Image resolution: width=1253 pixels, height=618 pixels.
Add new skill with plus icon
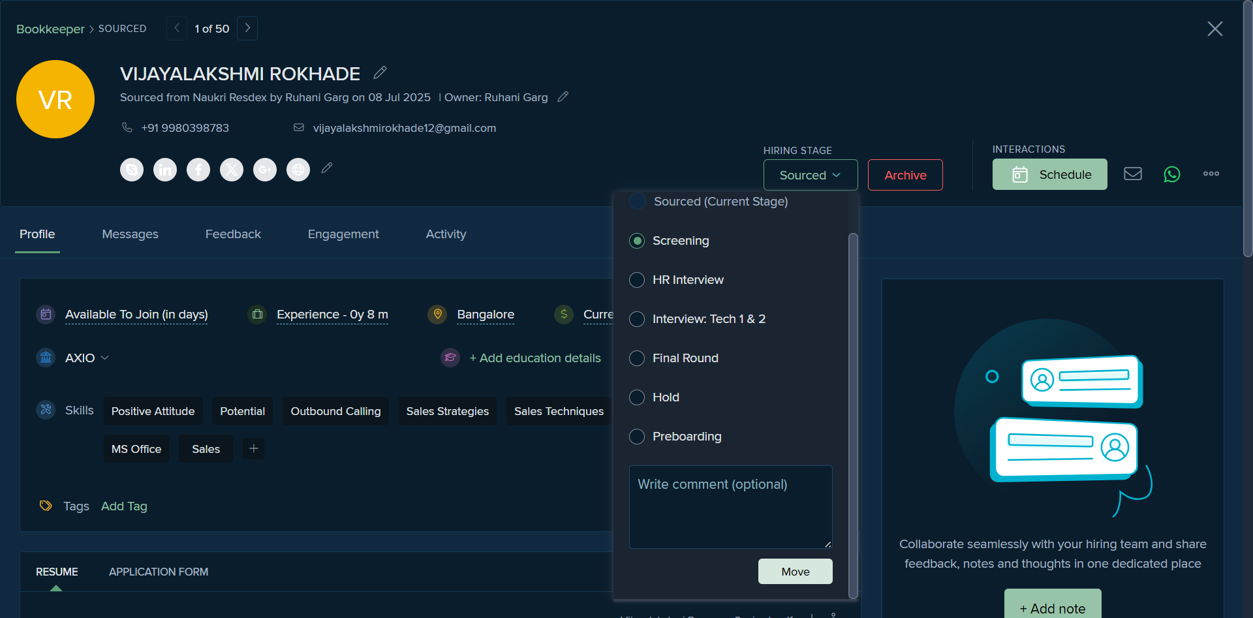tap(254, 448)
